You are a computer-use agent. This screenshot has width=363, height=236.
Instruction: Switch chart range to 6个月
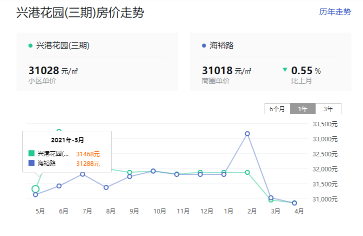pos(277,109)
